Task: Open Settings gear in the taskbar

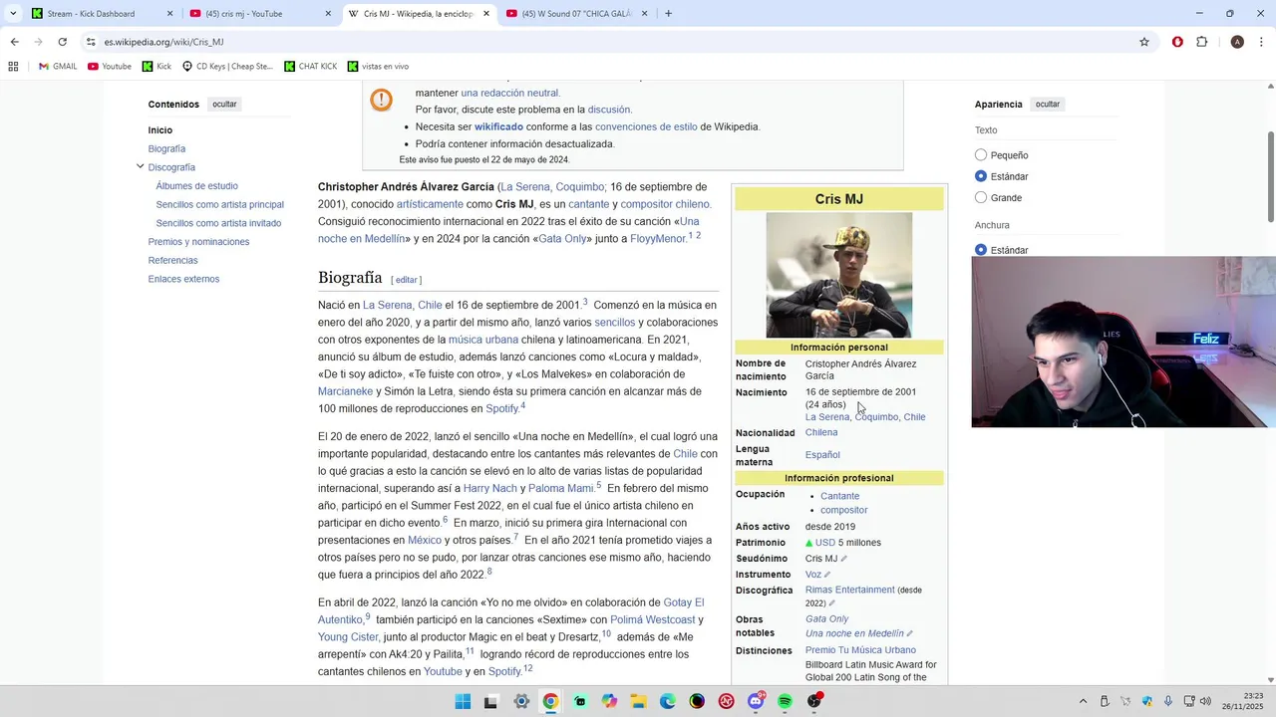Action: [x=521, y=701]
